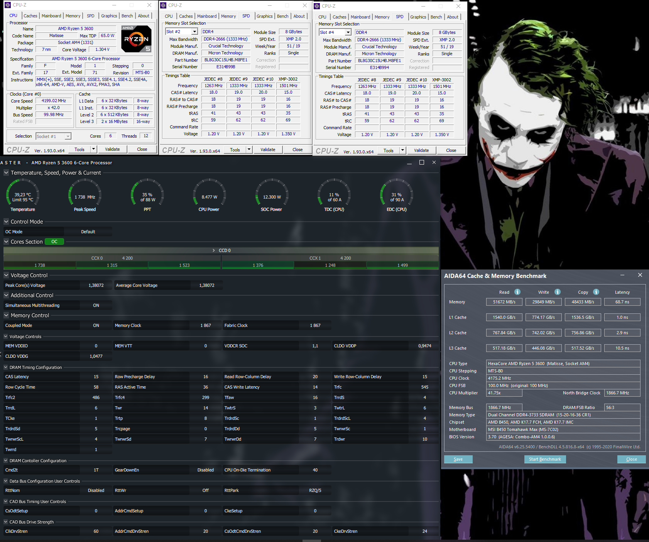Click the Close button in AIDA64 benchmark window
This screenshot has width=649, height=542.
pos(631,459)
